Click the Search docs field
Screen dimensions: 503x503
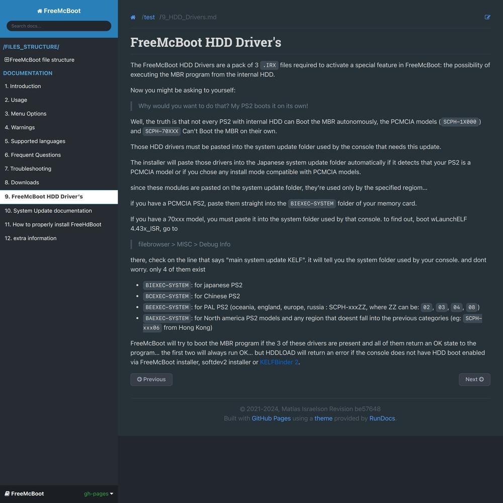(x=59, y=26)
